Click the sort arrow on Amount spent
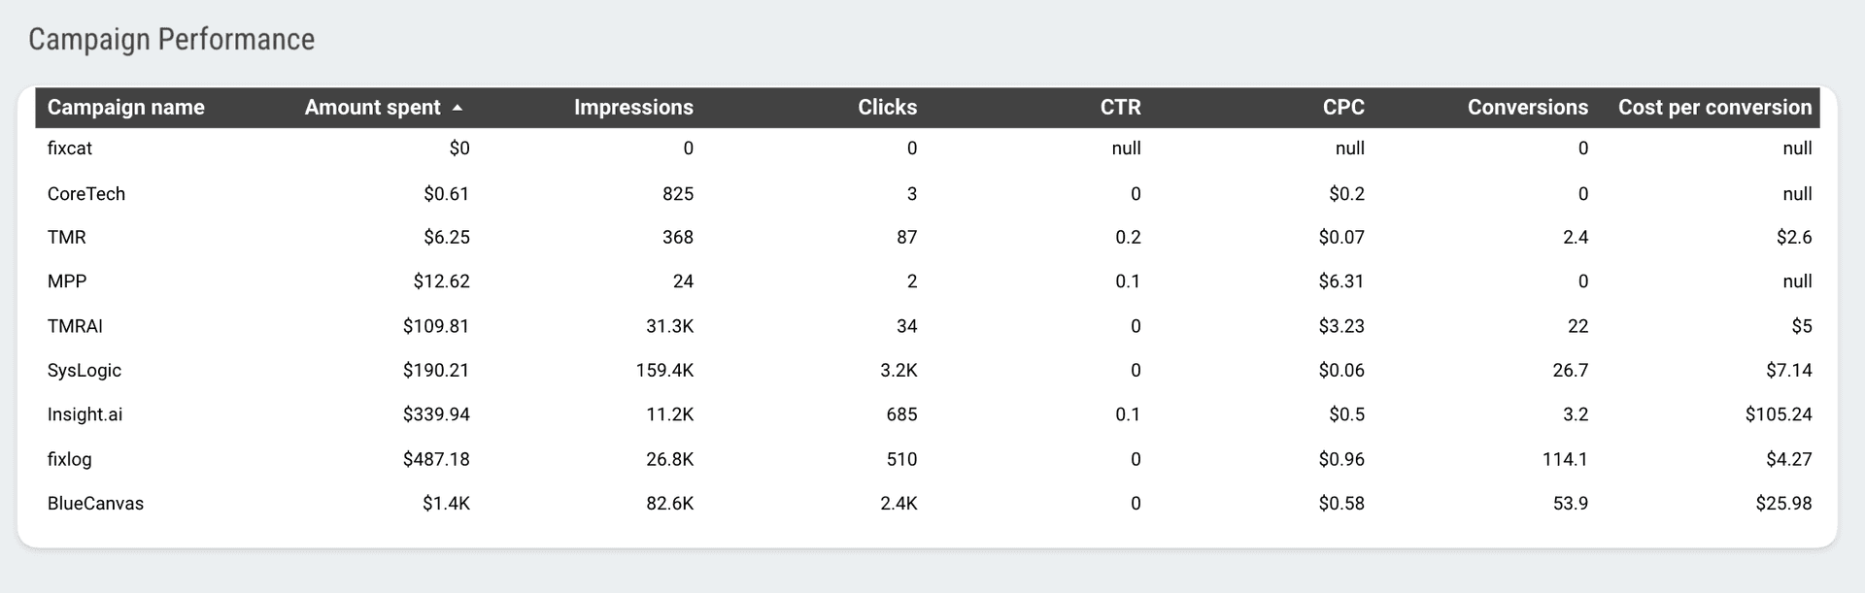 [x=458, y=108]
